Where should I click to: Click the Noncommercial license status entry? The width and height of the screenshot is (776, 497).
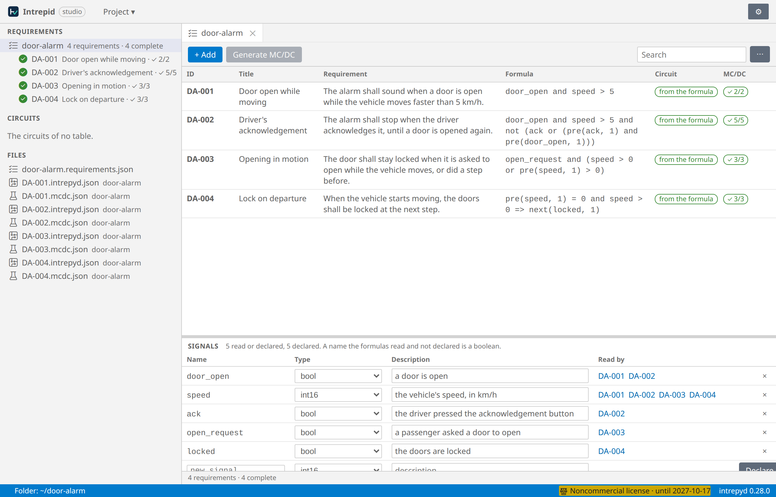(x=635, y=491)
